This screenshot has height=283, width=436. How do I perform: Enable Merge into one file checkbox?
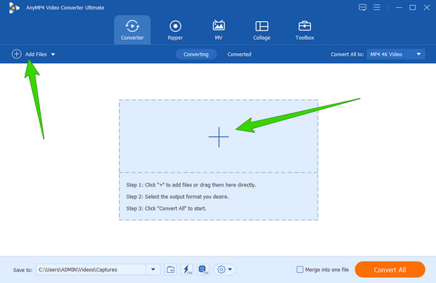[299, 269]
